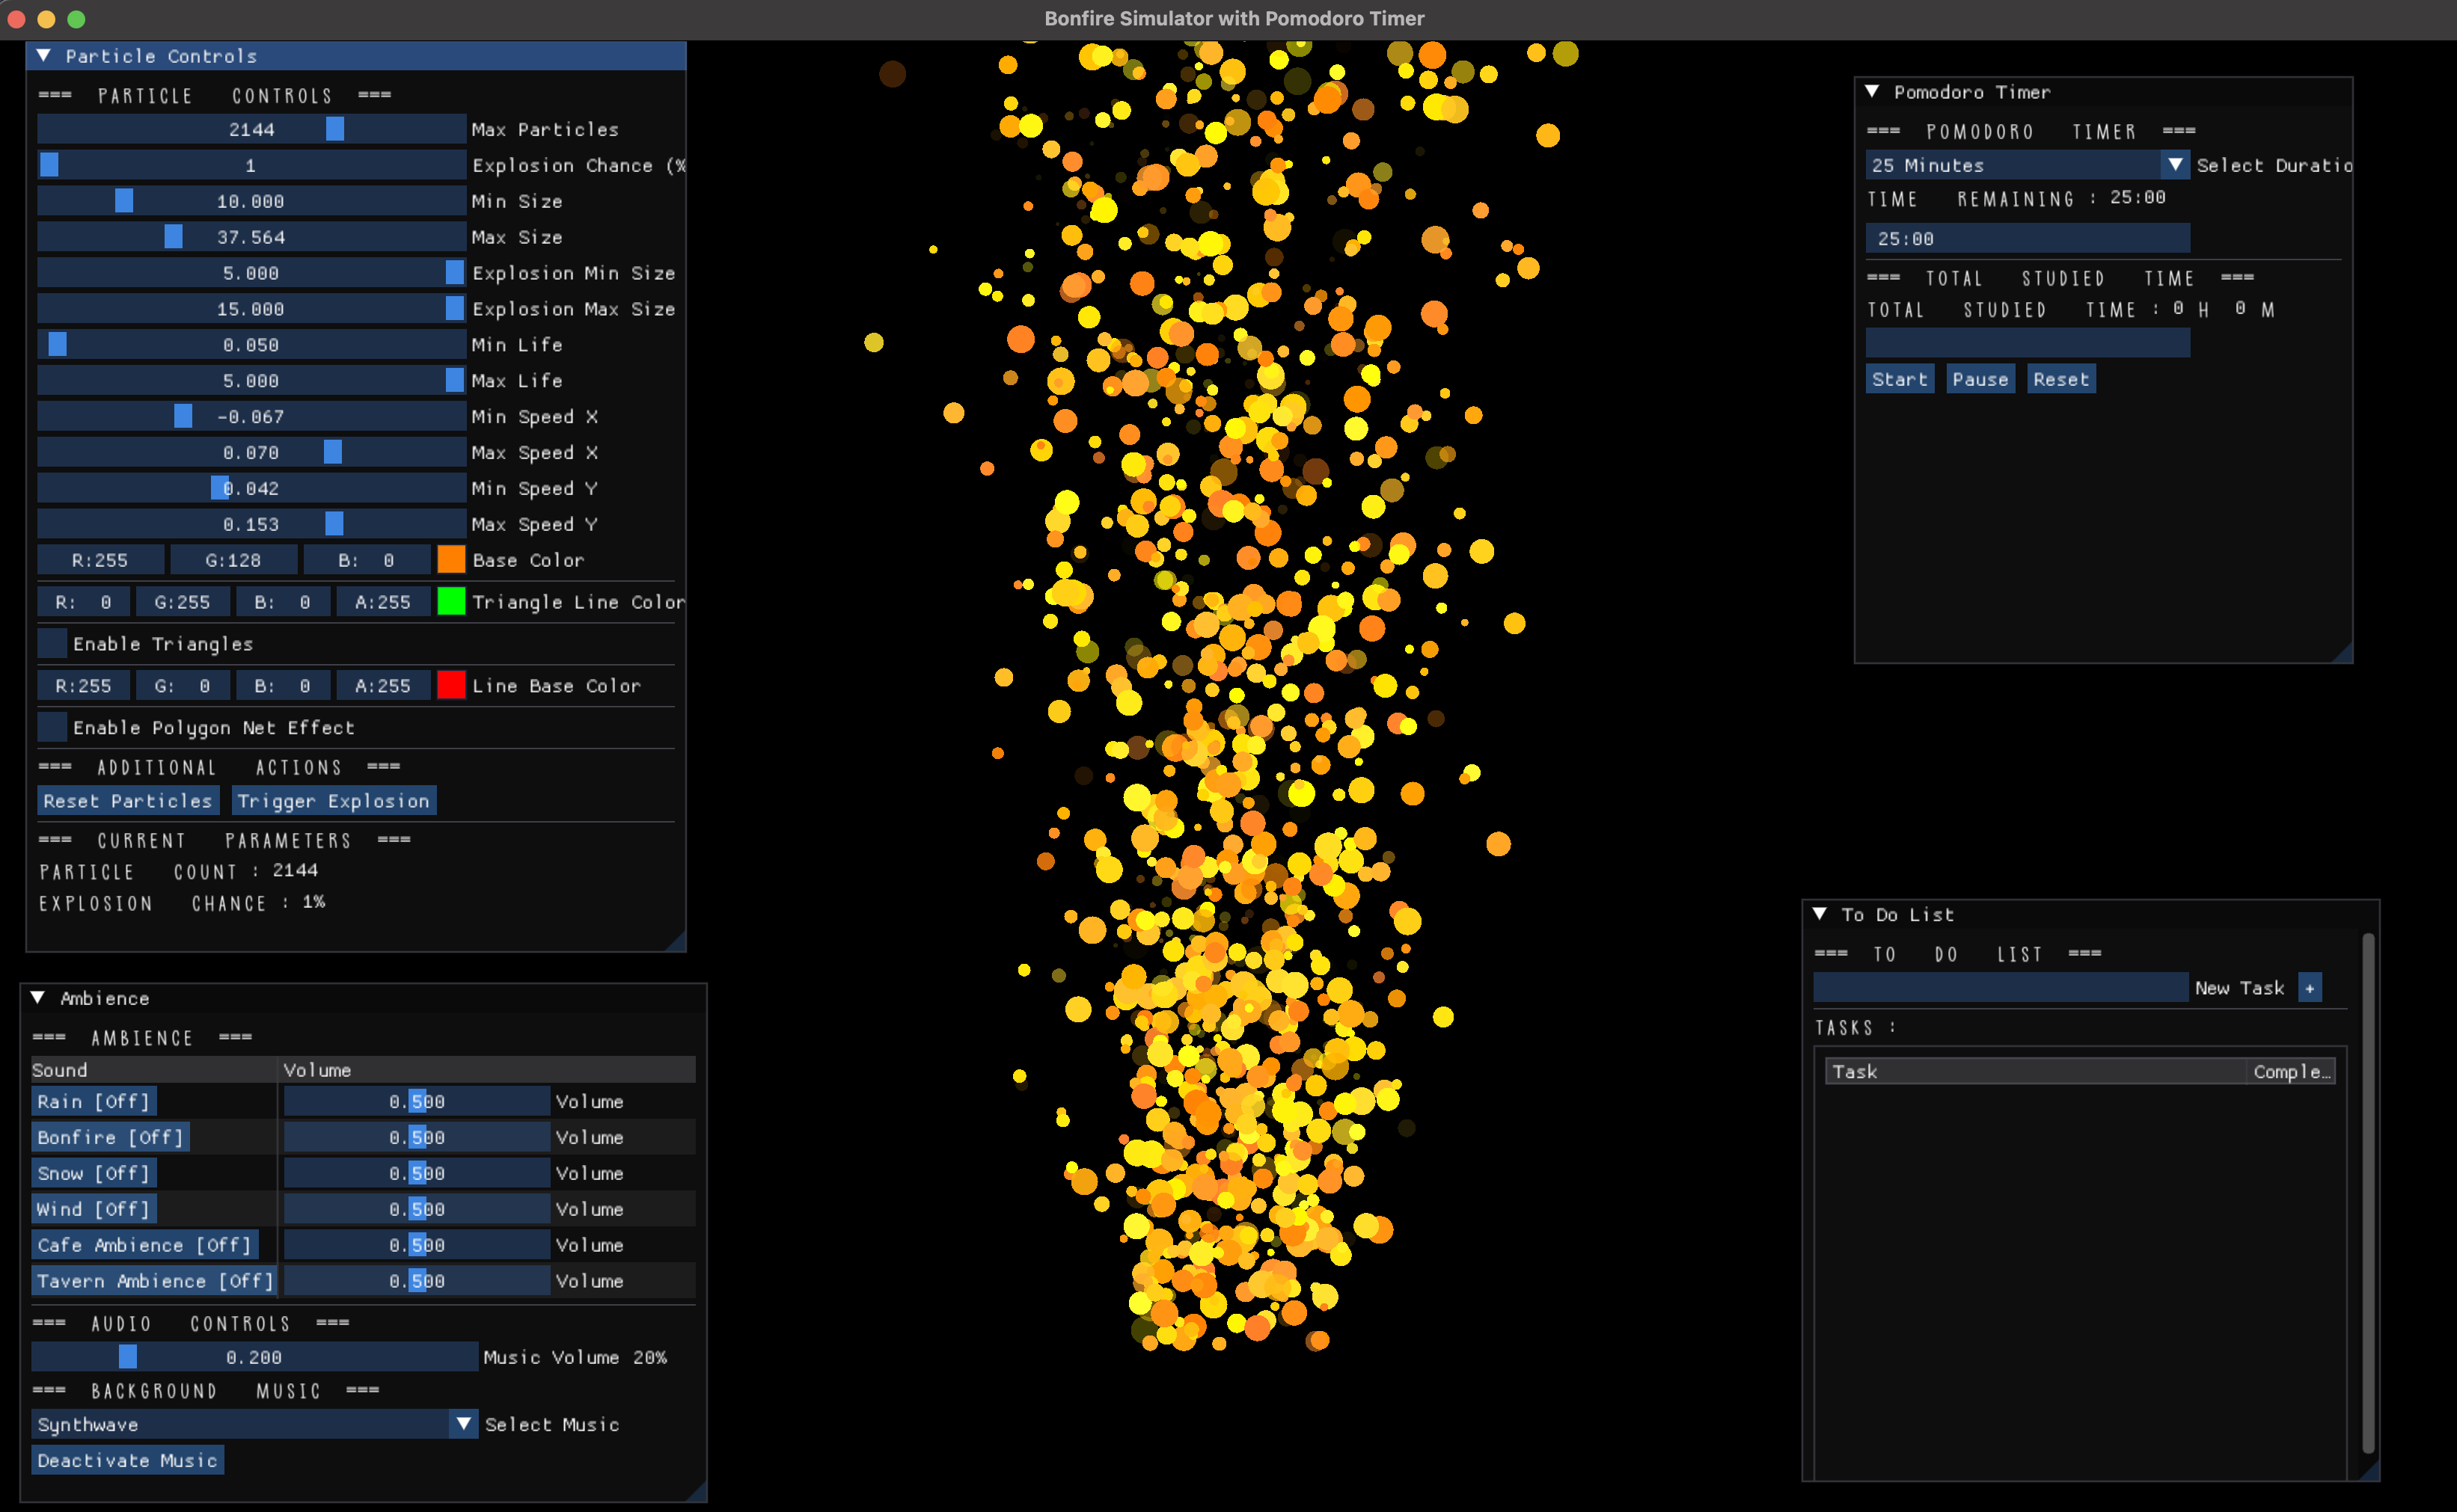
Task: Click the New Task input field
Action: point(2001,988)
